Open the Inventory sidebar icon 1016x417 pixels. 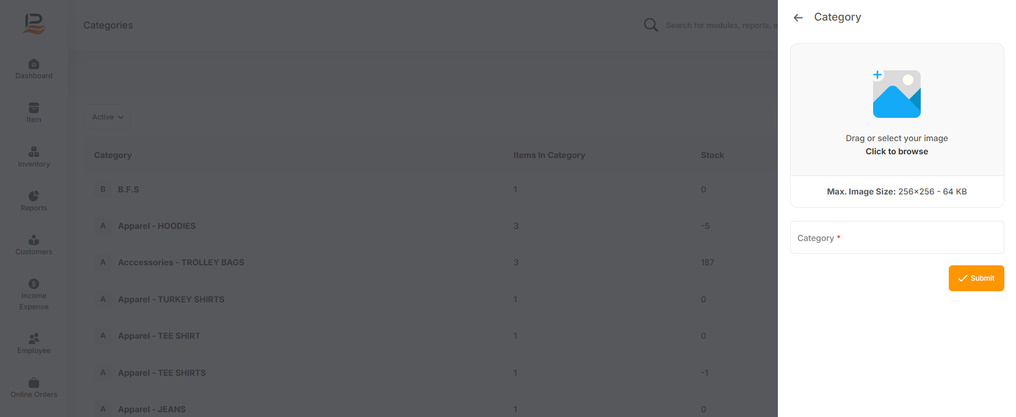(x=34, y=152)
